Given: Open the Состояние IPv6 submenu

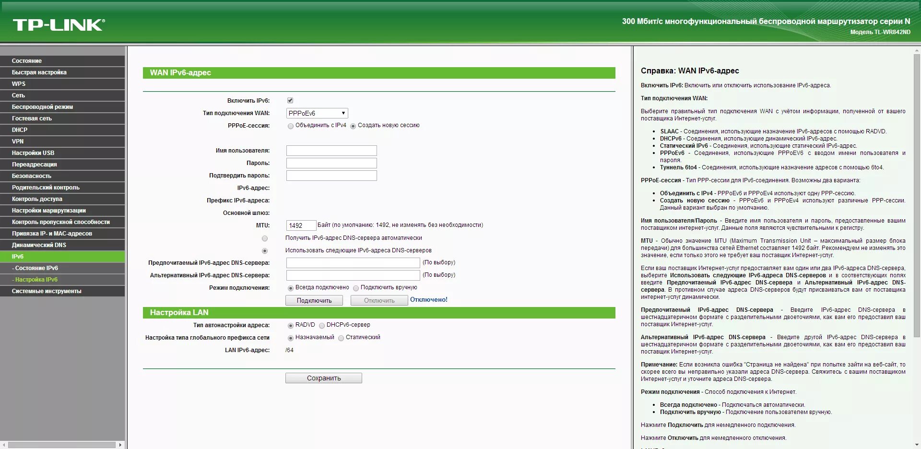Looking at the screenshot, I should point(62,268).
